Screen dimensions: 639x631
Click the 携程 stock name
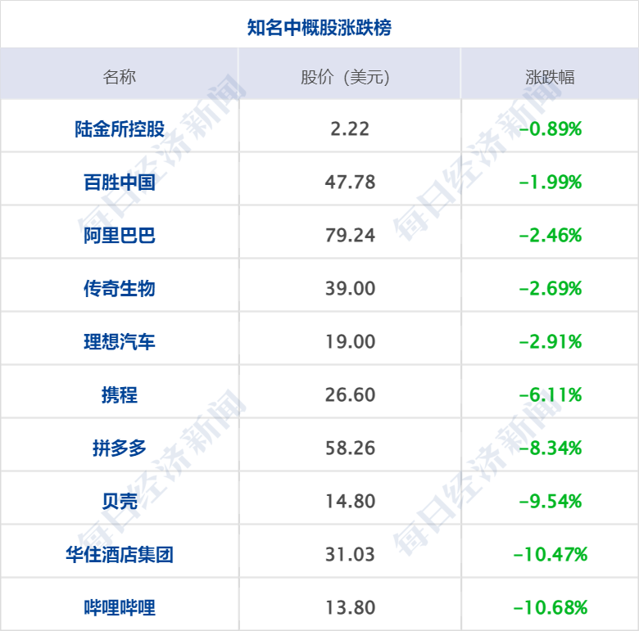click(120, 395)
